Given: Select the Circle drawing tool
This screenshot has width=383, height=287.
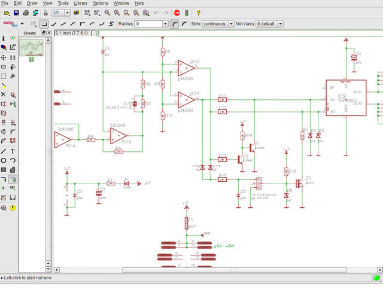Looking at the screenshot, I should point(4,160).
